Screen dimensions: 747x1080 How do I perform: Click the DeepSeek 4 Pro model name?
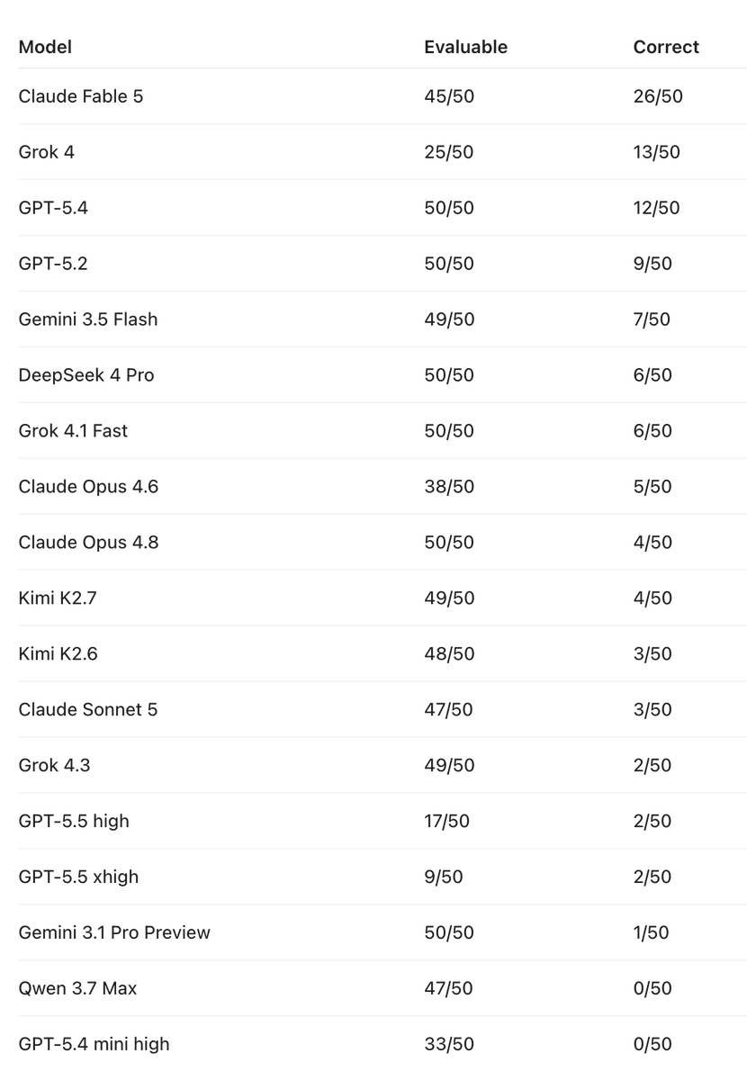coord(86,375)
